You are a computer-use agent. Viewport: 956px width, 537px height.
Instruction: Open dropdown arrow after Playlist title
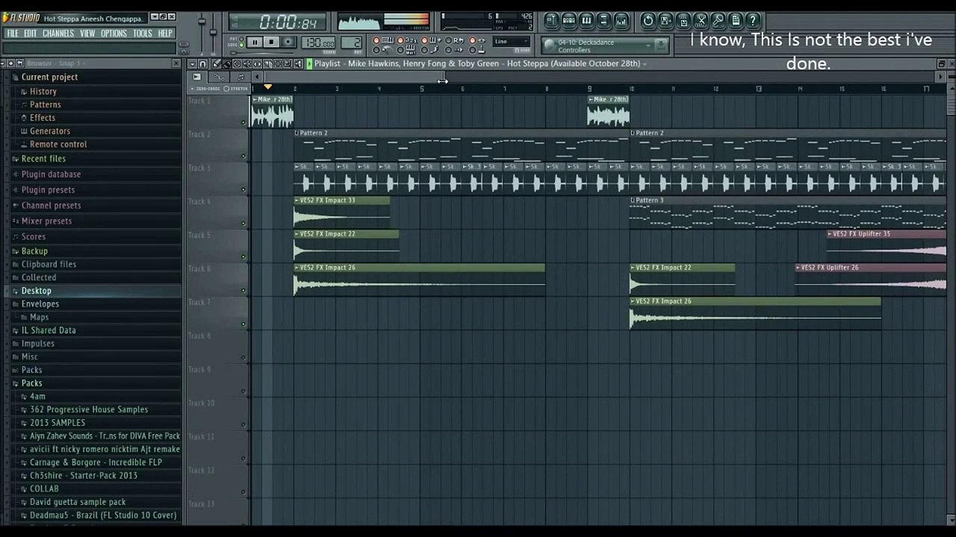point(645,64)
